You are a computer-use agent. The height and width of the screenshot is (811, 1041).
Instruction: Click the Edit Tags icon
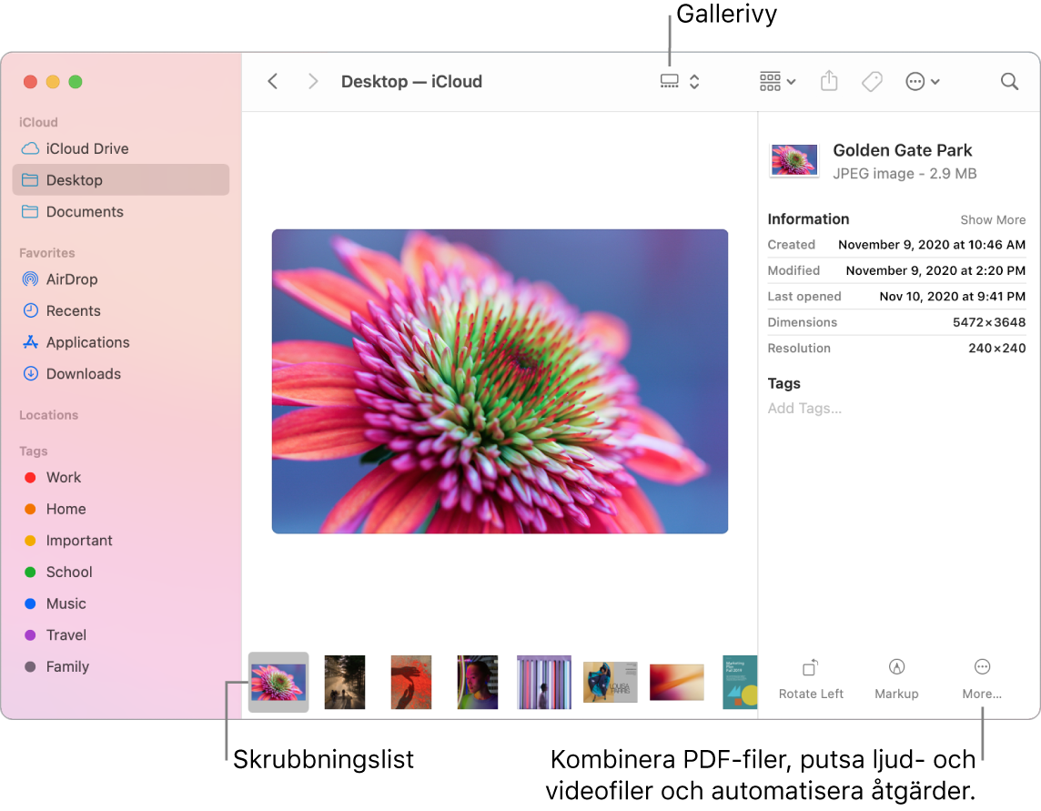coord(872,81)
